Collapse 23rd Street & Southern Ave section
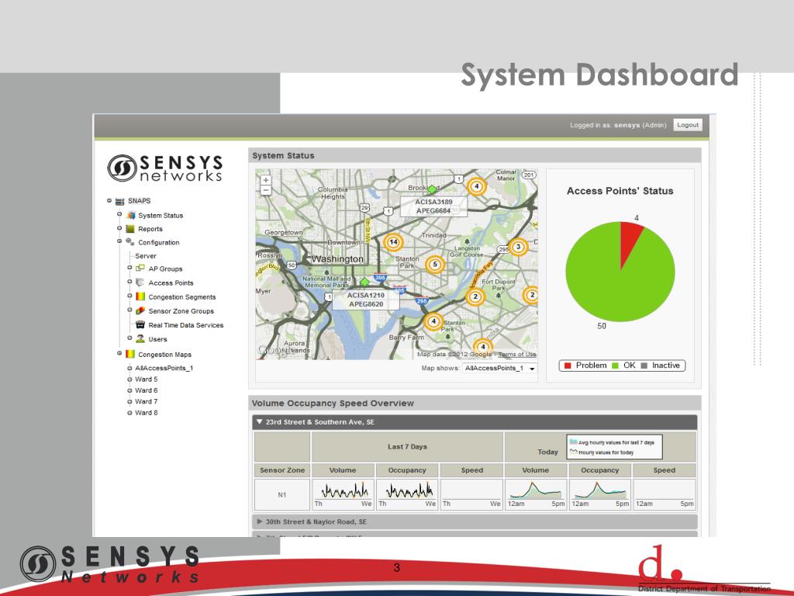Viewport: 794px width, 596px height. tap(259, 421)
